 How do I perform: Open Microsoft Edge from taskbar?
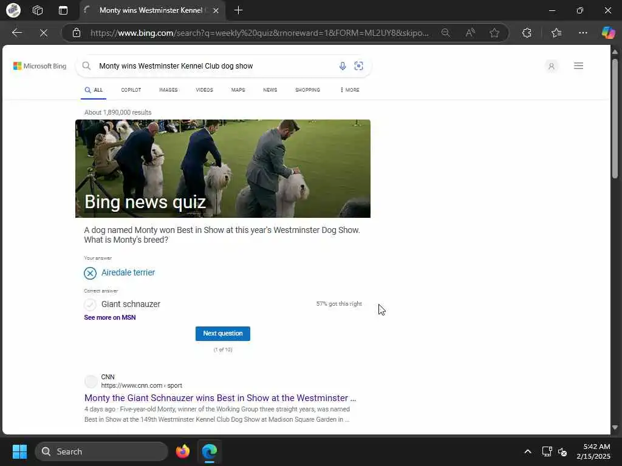pos(210,451)
